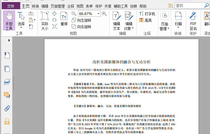Viewport: 210px width, 134px height.
Task: Click Edit Text (编辑文本) tool
Action: point(117,21)
